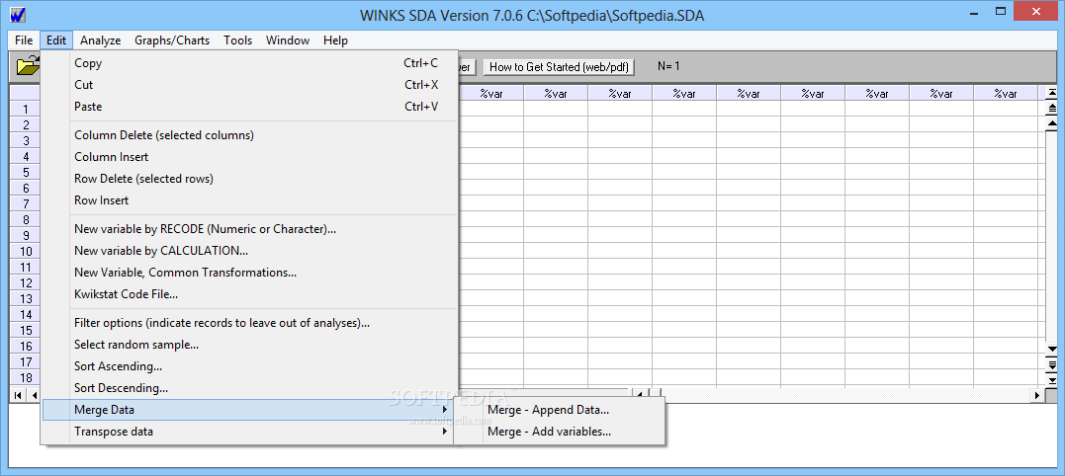Open the Analyze menu
Image resolution: width=1065 pixels, height=476 pixels.
100,40
